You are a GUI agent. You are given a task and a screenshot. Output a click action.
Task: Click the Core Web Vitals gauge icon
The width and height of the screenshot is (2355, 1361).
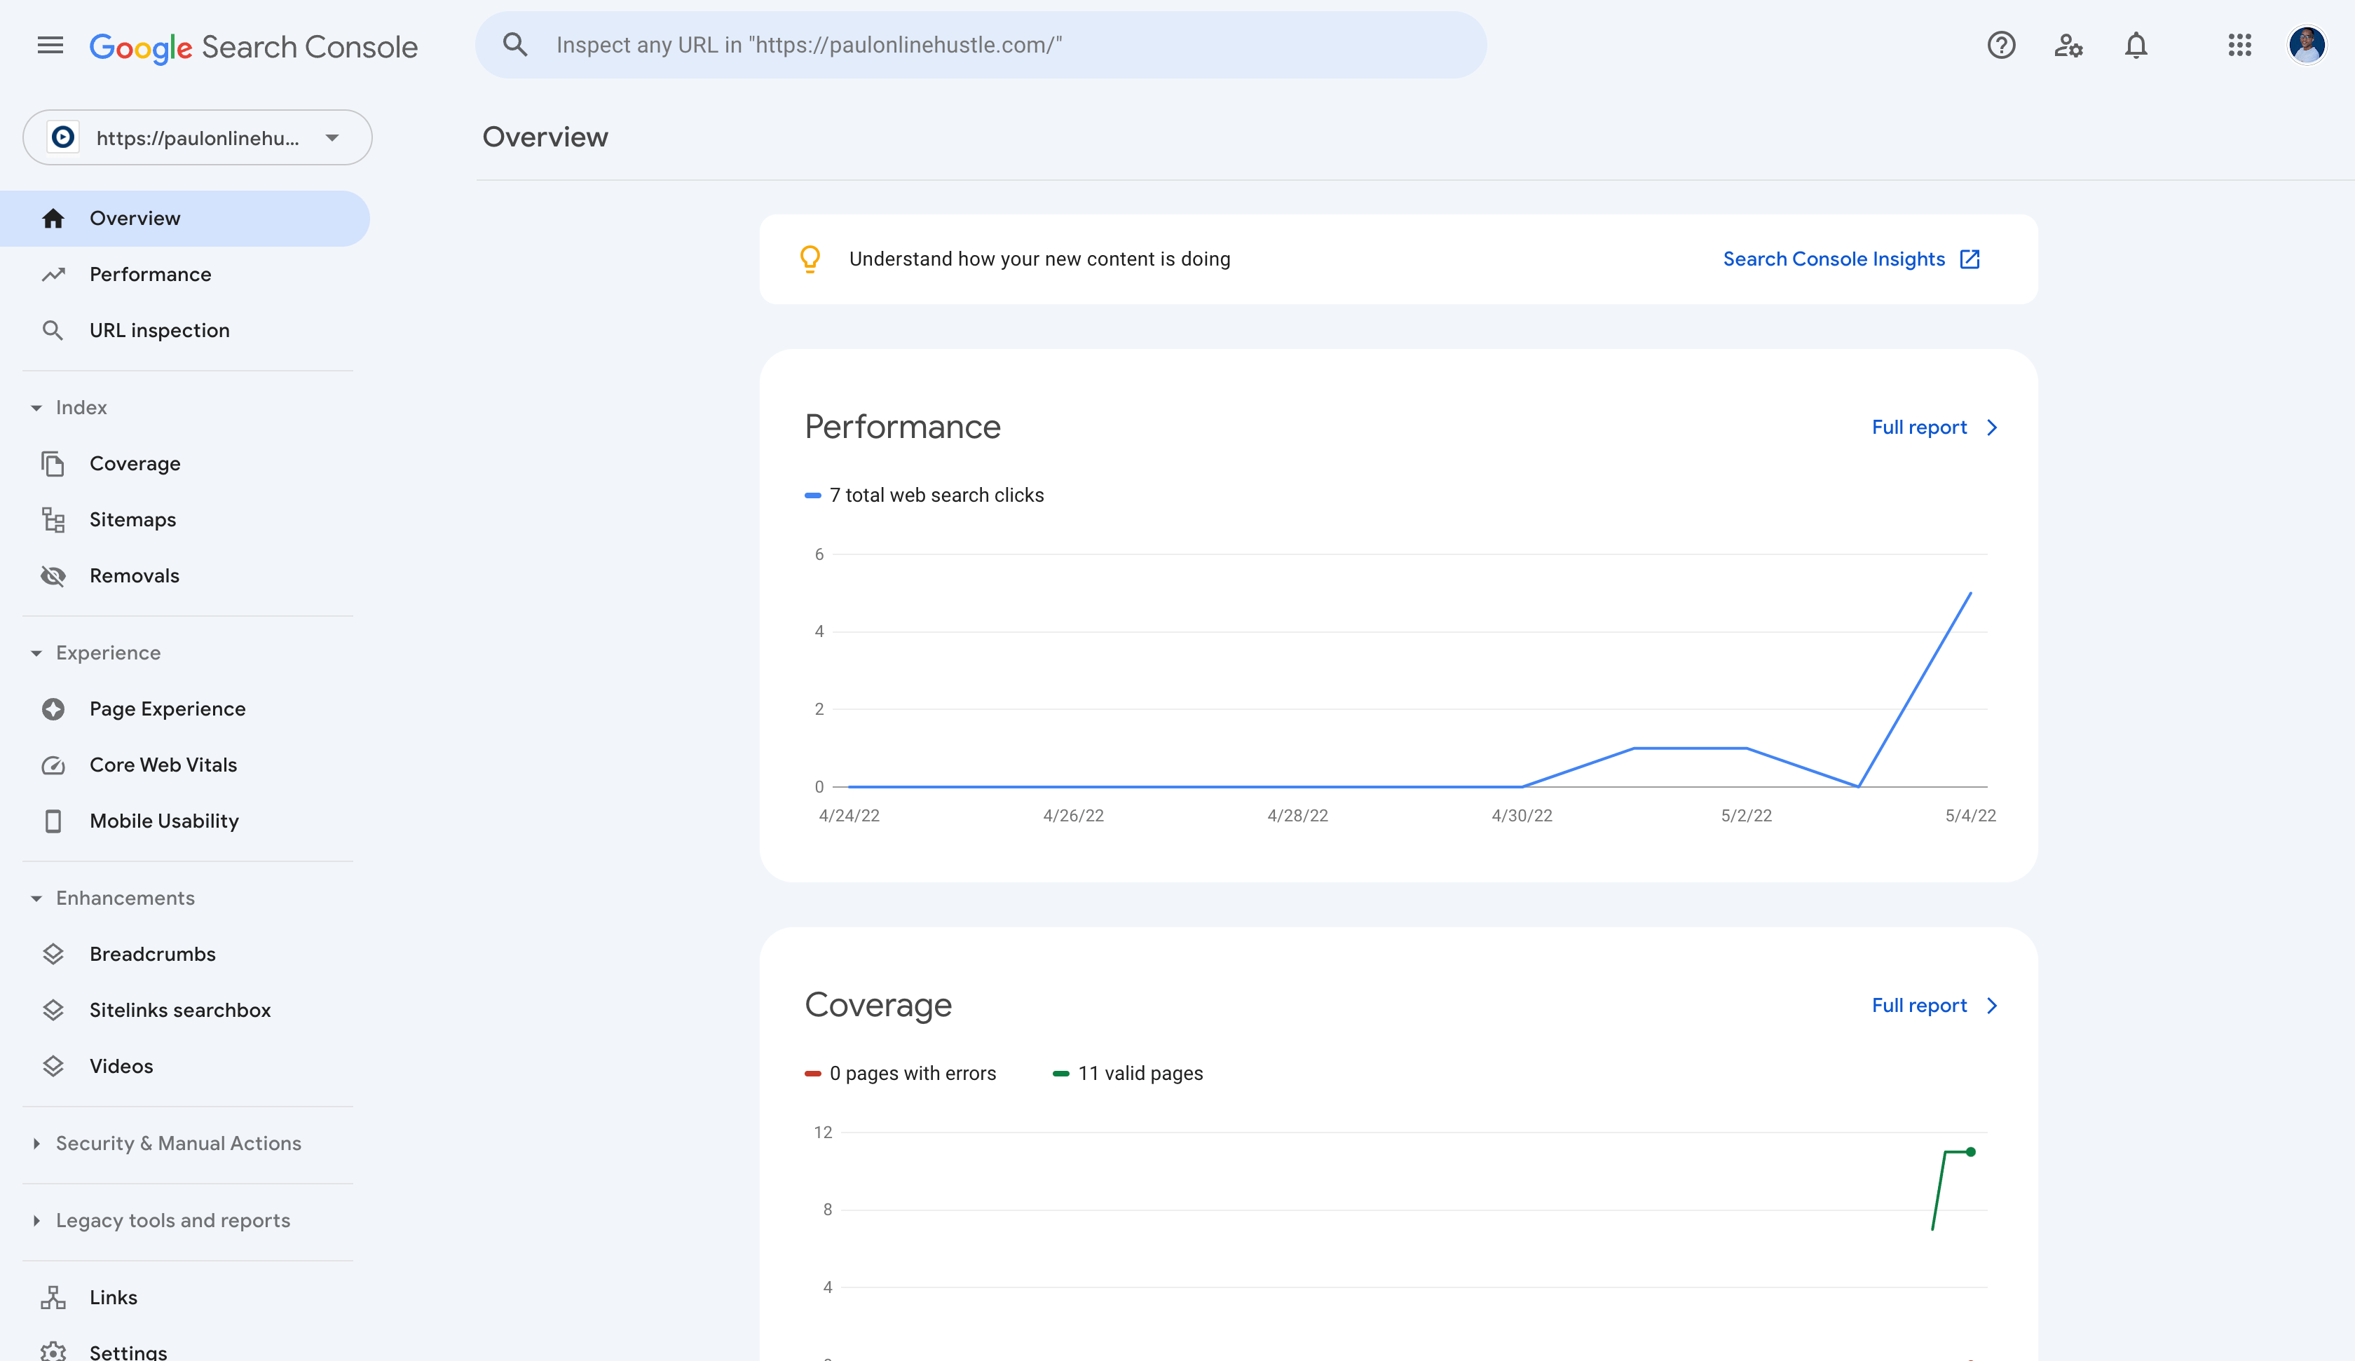pos(53,765)
